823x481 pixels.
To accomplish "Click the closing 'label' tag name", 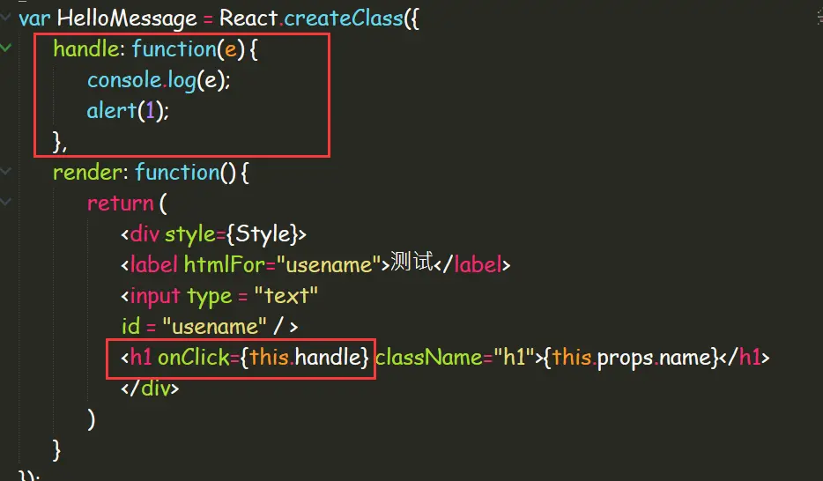I will click(x=478, y=264).
